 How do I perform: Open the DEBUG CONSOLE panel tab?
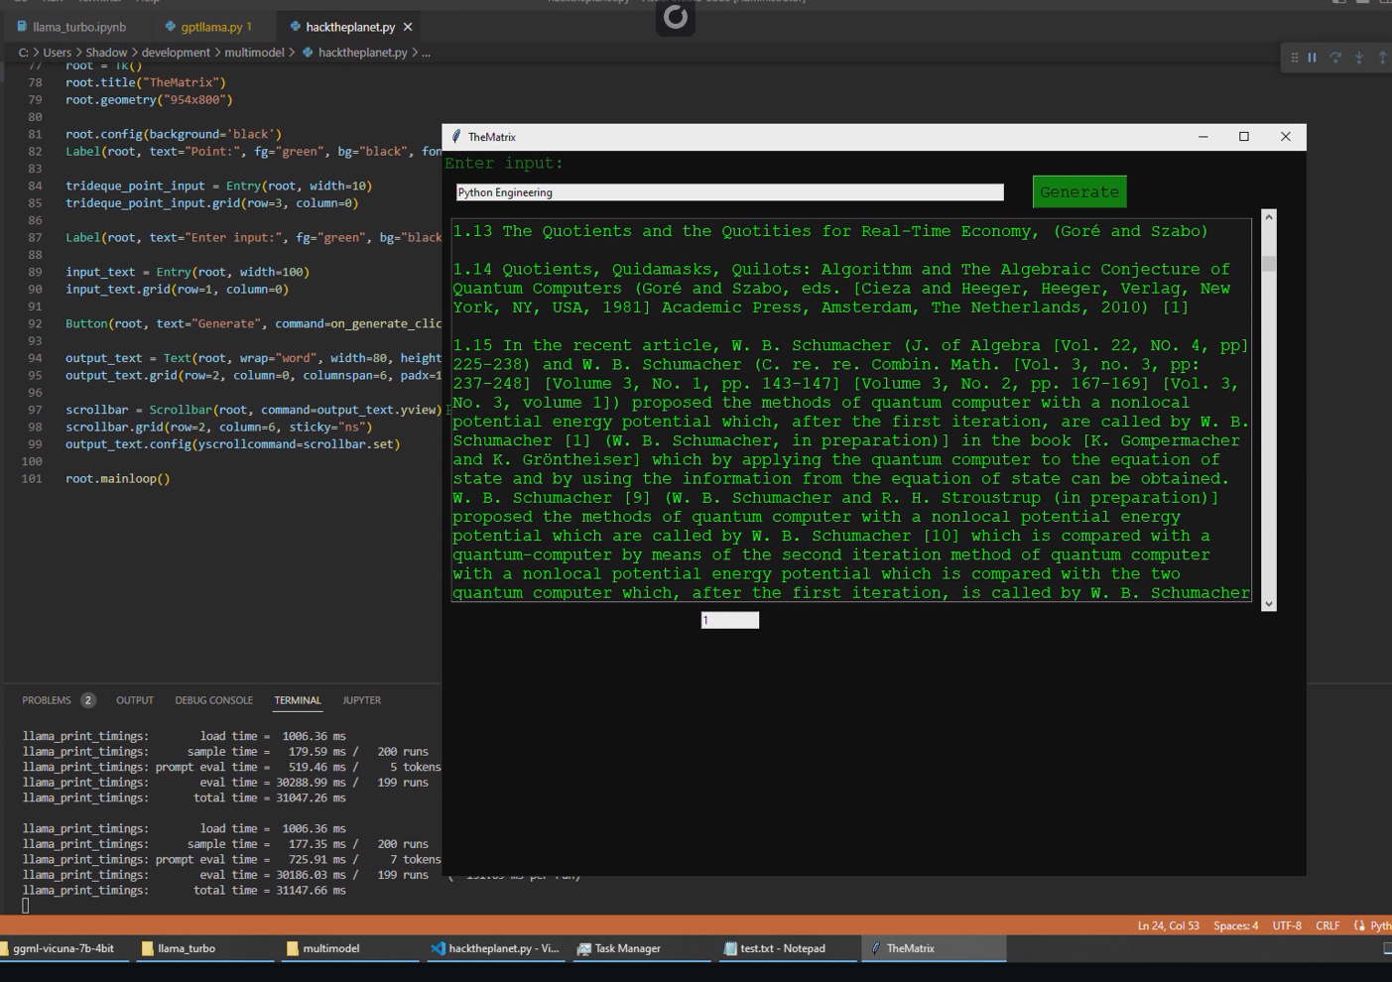(x=213, y=700)
